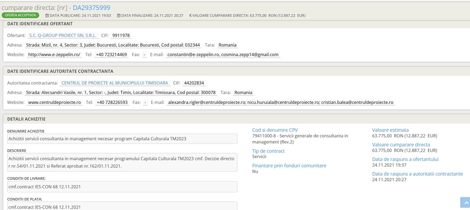This screenshot has width=470, height=210.
Task: Click the Descriere text area
Action: point(122,162)
